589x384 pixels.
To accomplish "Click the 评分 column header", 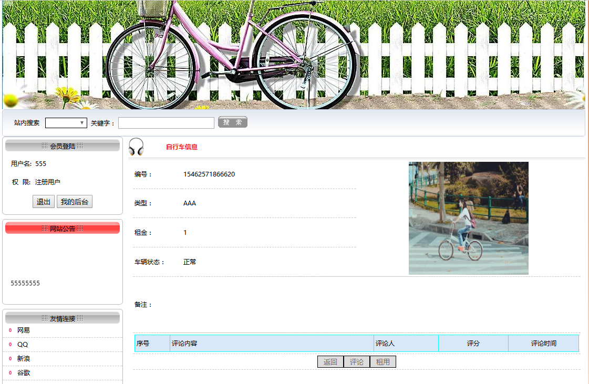I will (473, 344).
